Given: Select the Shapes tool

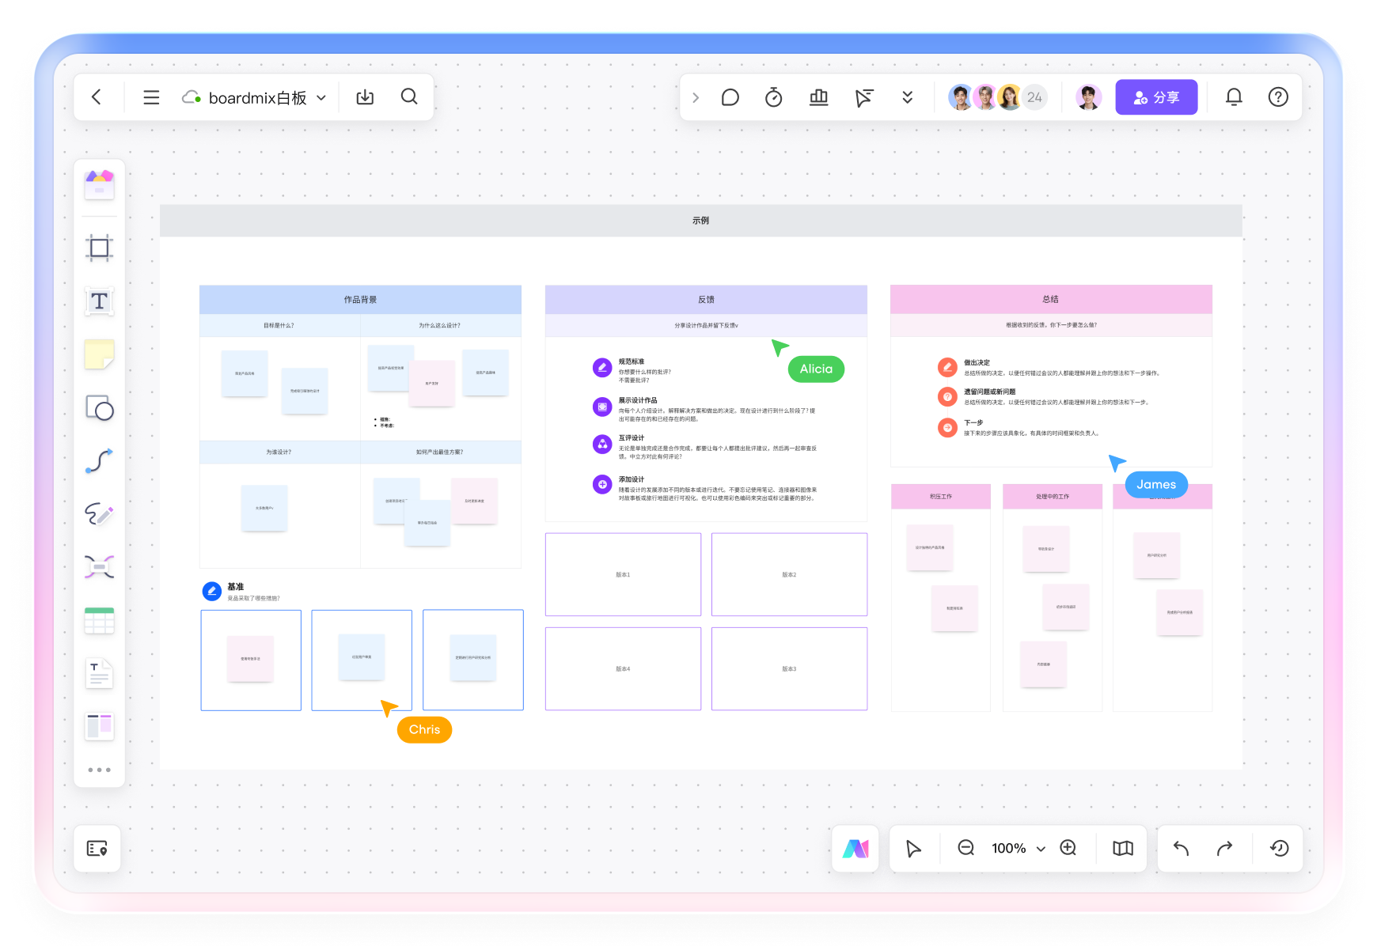Looking at the screenshot, I should point(99,408).
